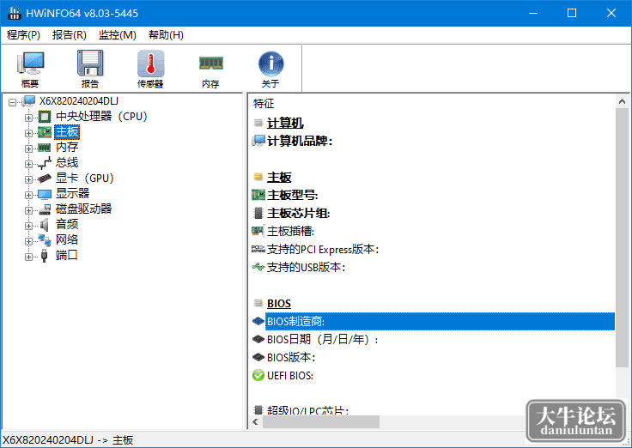Expand the 内存 tree node

click(28, 148)
